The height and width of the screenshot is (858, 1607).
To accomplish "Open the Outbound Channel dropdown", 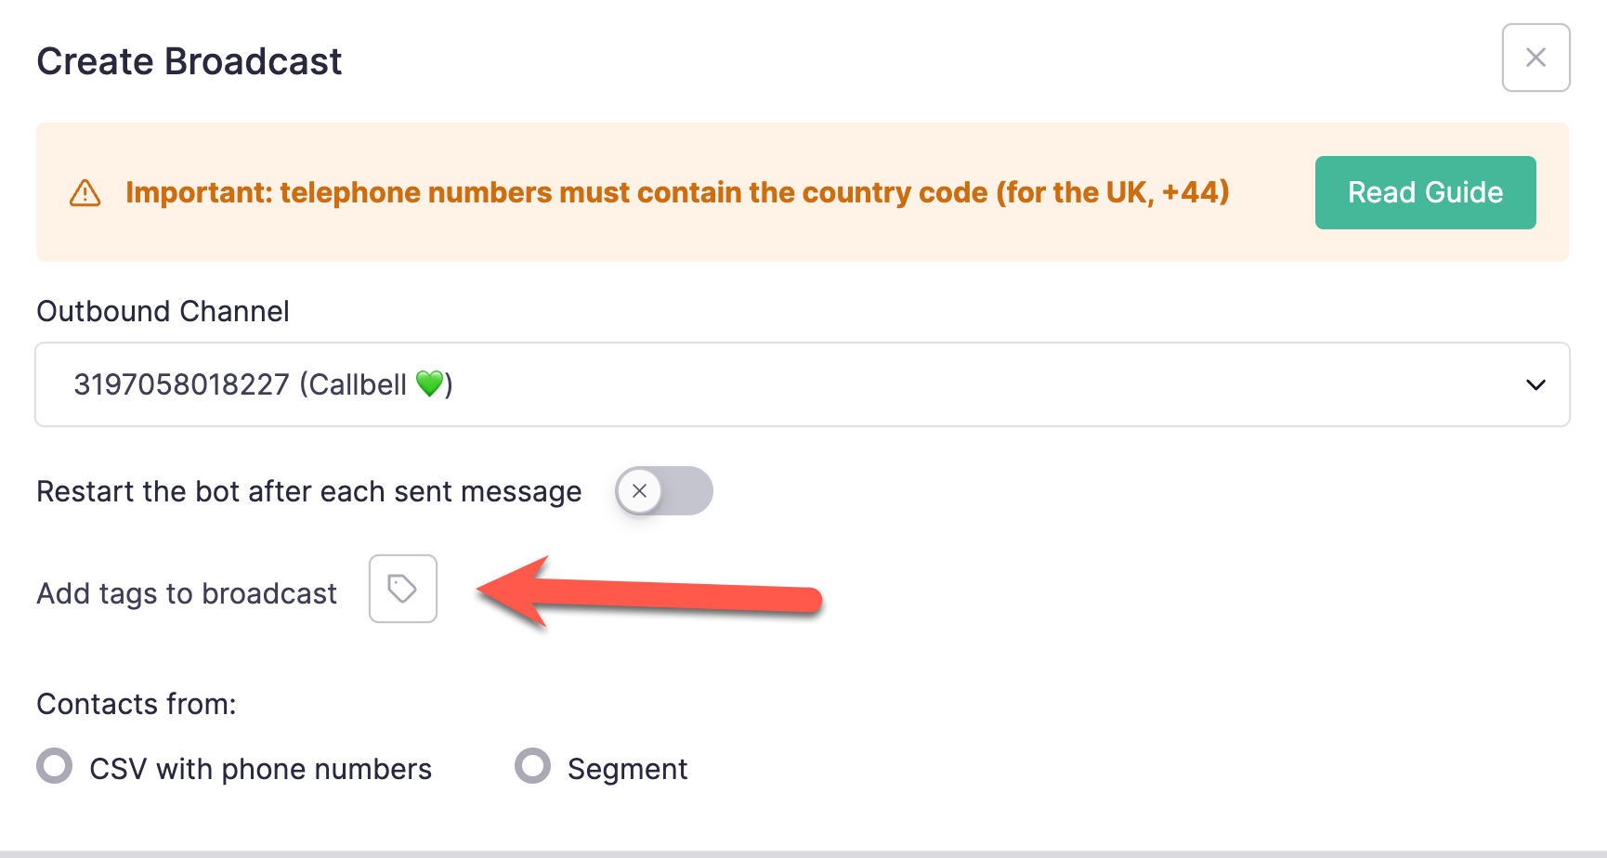I will point(802,384).
